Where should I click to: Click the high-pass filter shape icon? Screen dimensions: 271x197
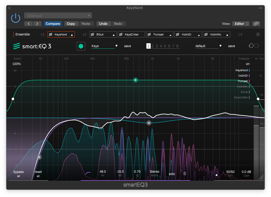coord(88,173)
